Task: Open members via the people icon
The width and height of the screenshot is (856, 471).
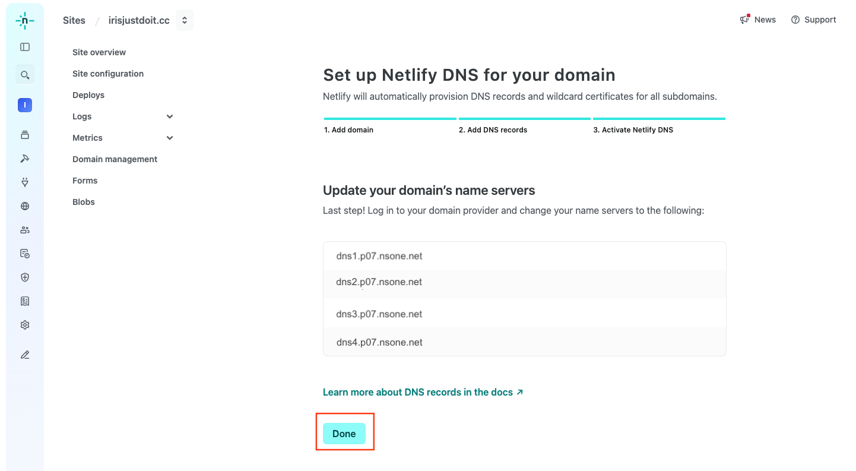Action: pos(25,230)
